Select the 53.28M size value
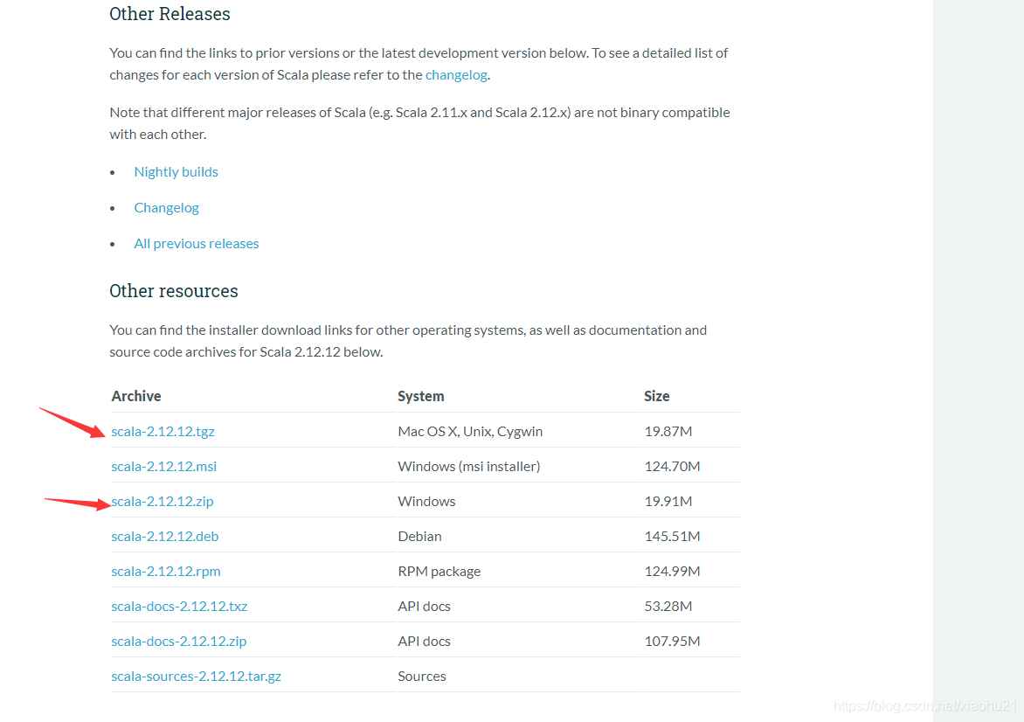 (668, 607)
